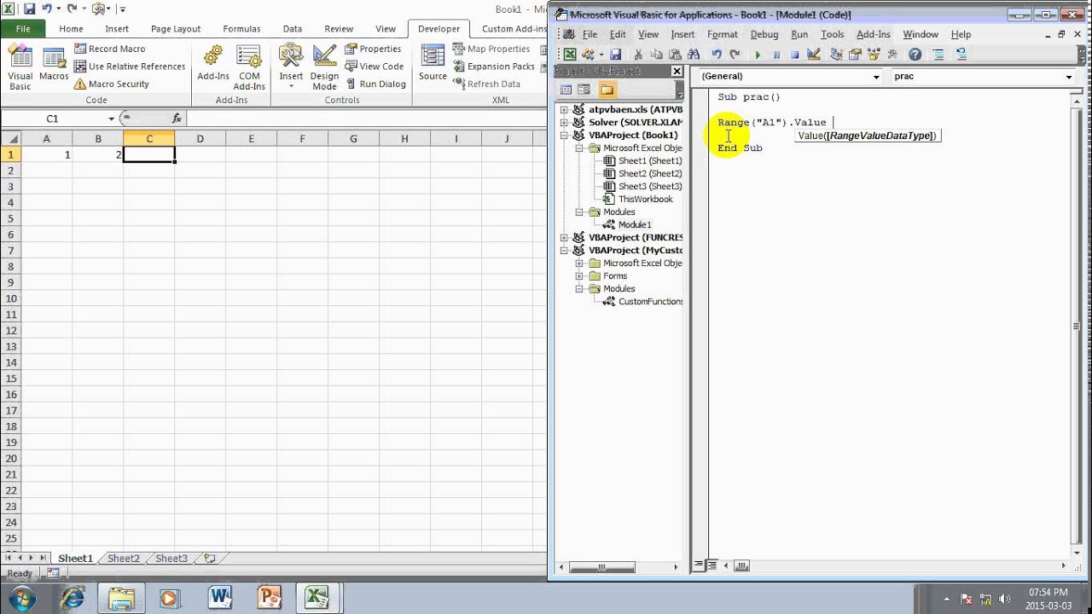
Task: Open the Toolbox from the VBA toolbar
Action: (x=893, y=55)
